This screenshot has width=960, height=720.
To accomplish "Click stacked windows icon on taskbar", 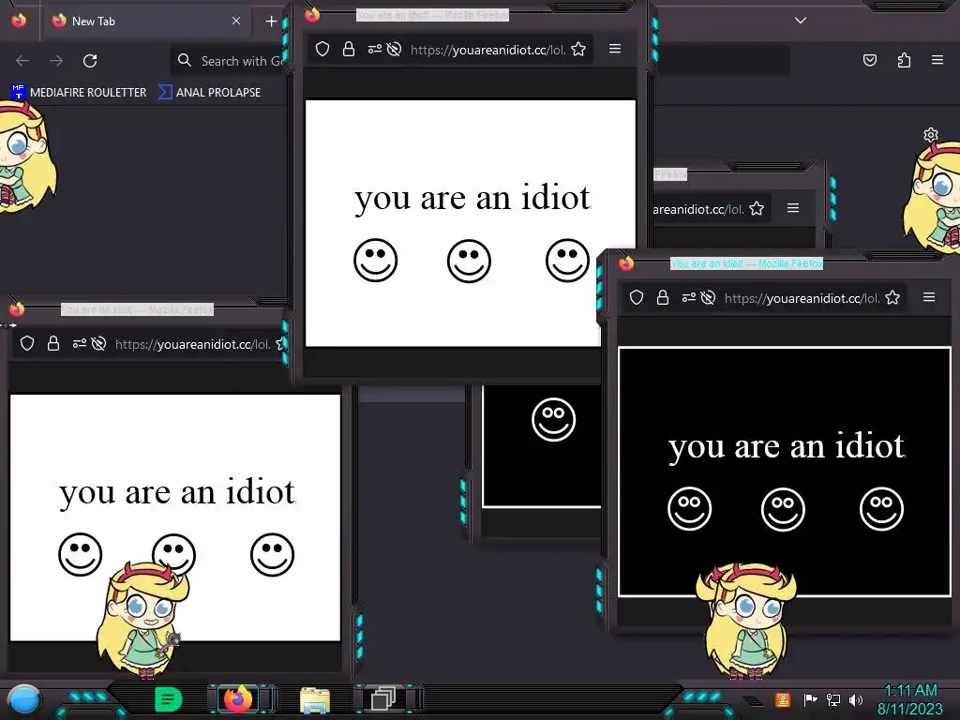I will click(x=383, y=698).
